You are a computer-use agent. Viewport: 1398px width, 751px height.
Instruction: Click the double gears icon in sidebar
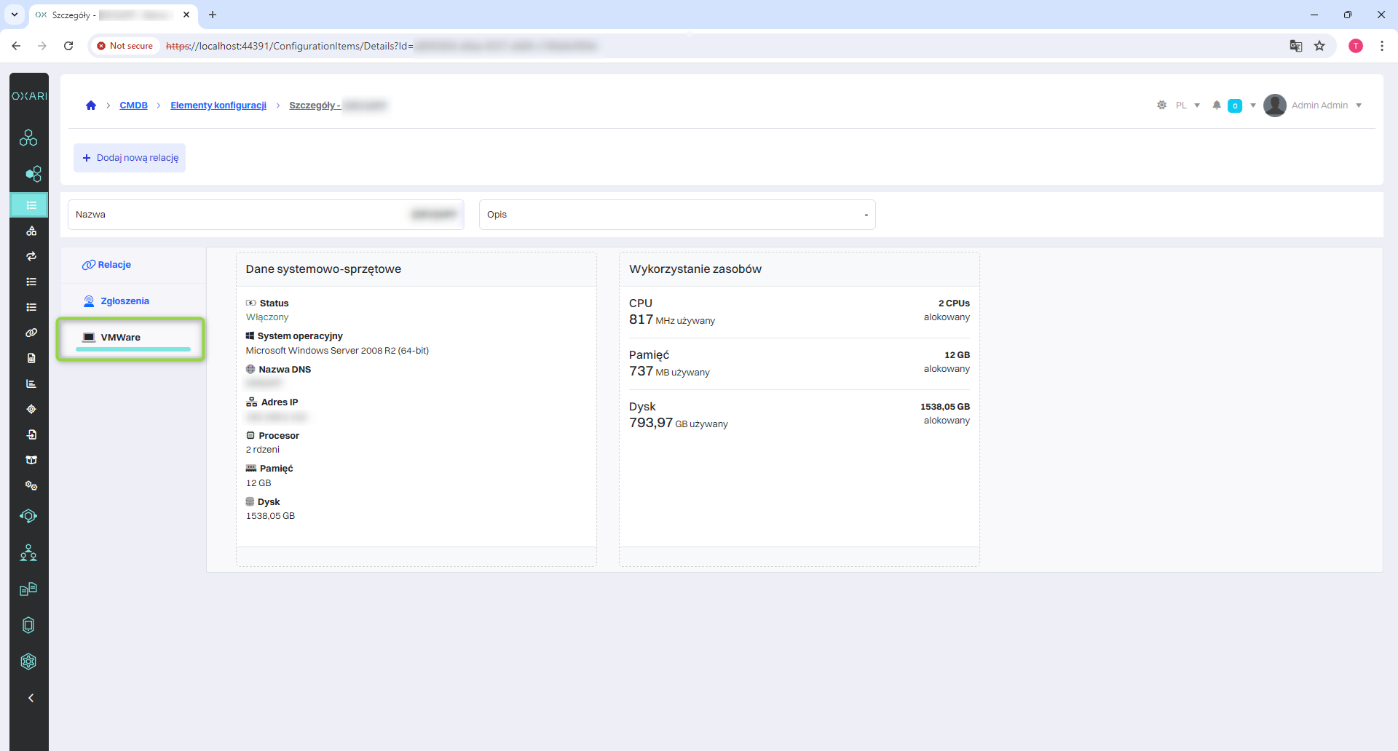pyautogui.click(x=31, y=485)
